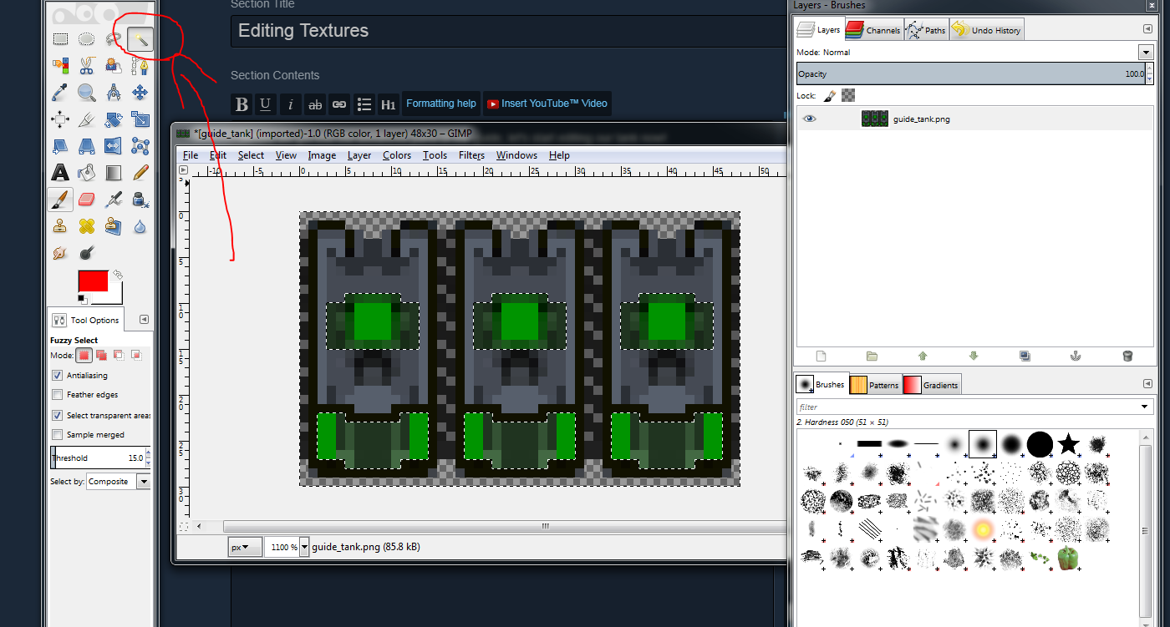Viewport: 1170px width, 627px height.
Task: Open the Select menu
Action: coord(251,155)
